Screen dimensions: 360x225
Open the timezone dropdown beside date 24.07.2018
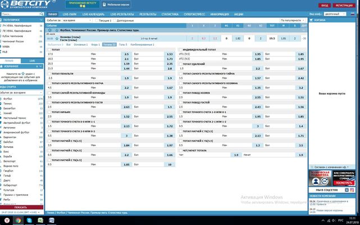[39, 213]
